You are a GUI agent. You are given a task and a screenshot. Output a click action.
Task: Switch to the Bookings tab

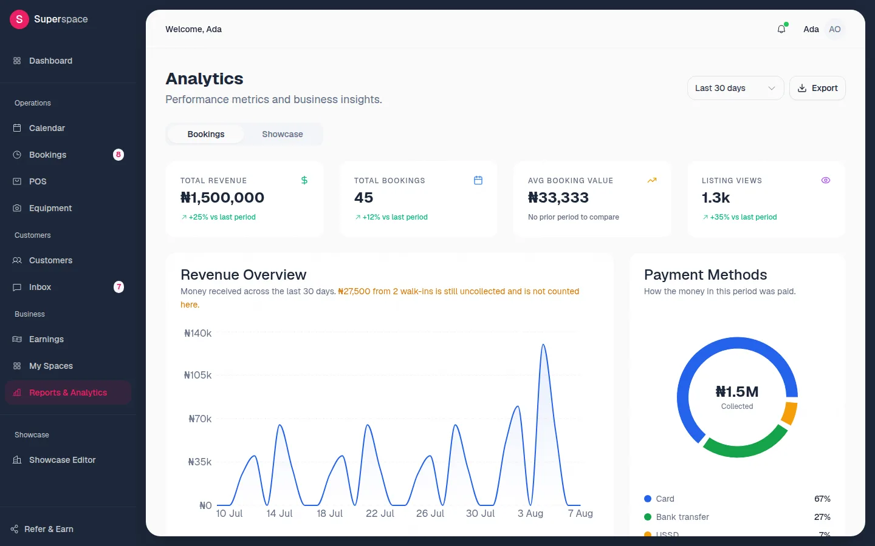point(206,134)
